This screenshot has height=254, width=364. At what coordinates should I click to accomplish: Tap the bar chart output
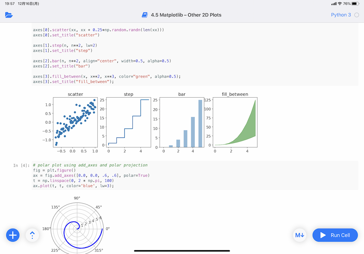[182, 122]
